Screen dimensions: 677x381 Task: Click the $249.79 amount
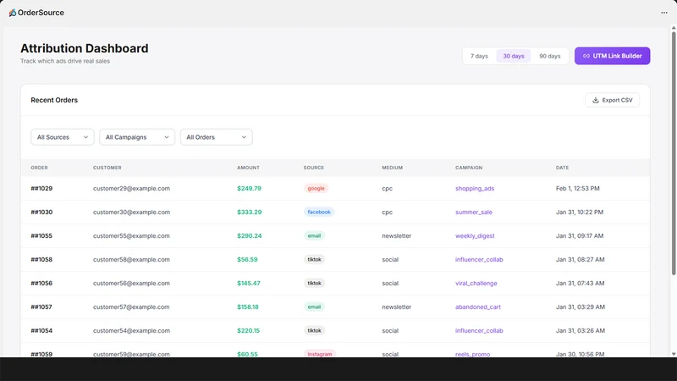click(x=249, y=188)
